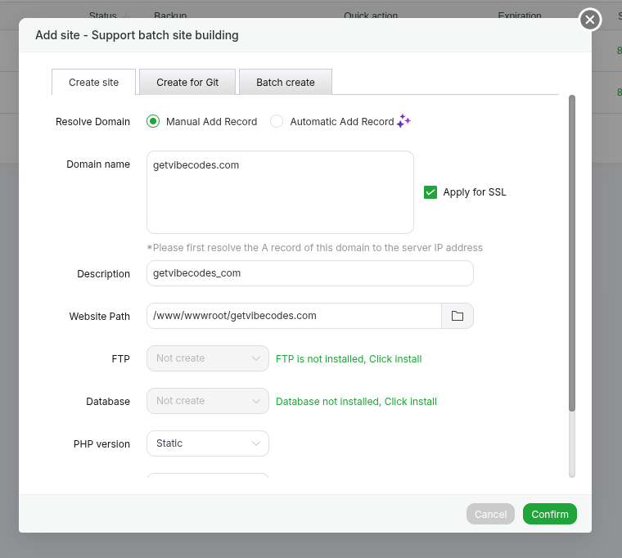Click the Description input field

[309, 273]
